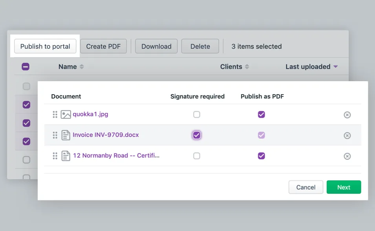Click the image file icon beside quokka1.jpg
Image resolution: width=375 pixels, height=231 pixels.
66,115
